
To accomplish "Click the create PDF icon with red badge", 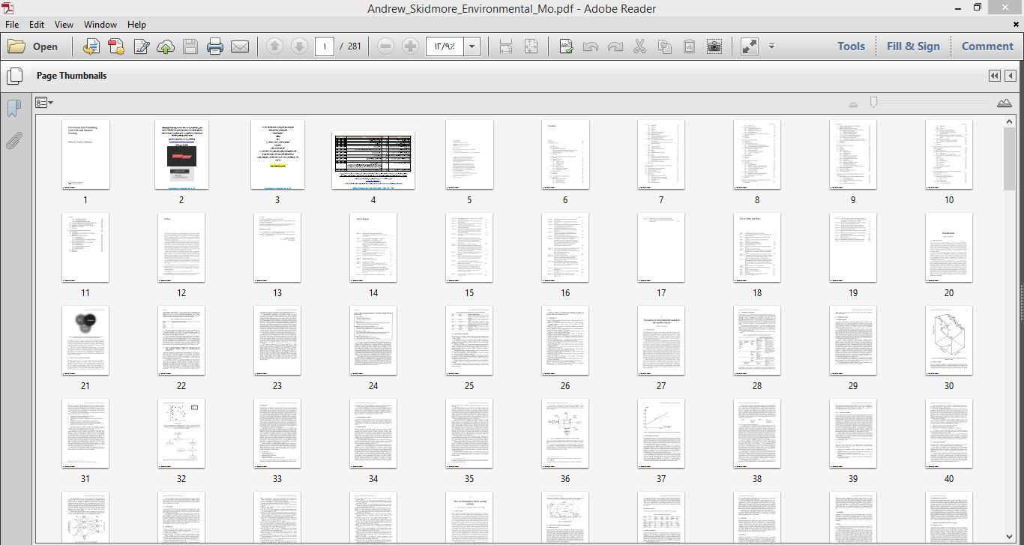I will [115, 46].
